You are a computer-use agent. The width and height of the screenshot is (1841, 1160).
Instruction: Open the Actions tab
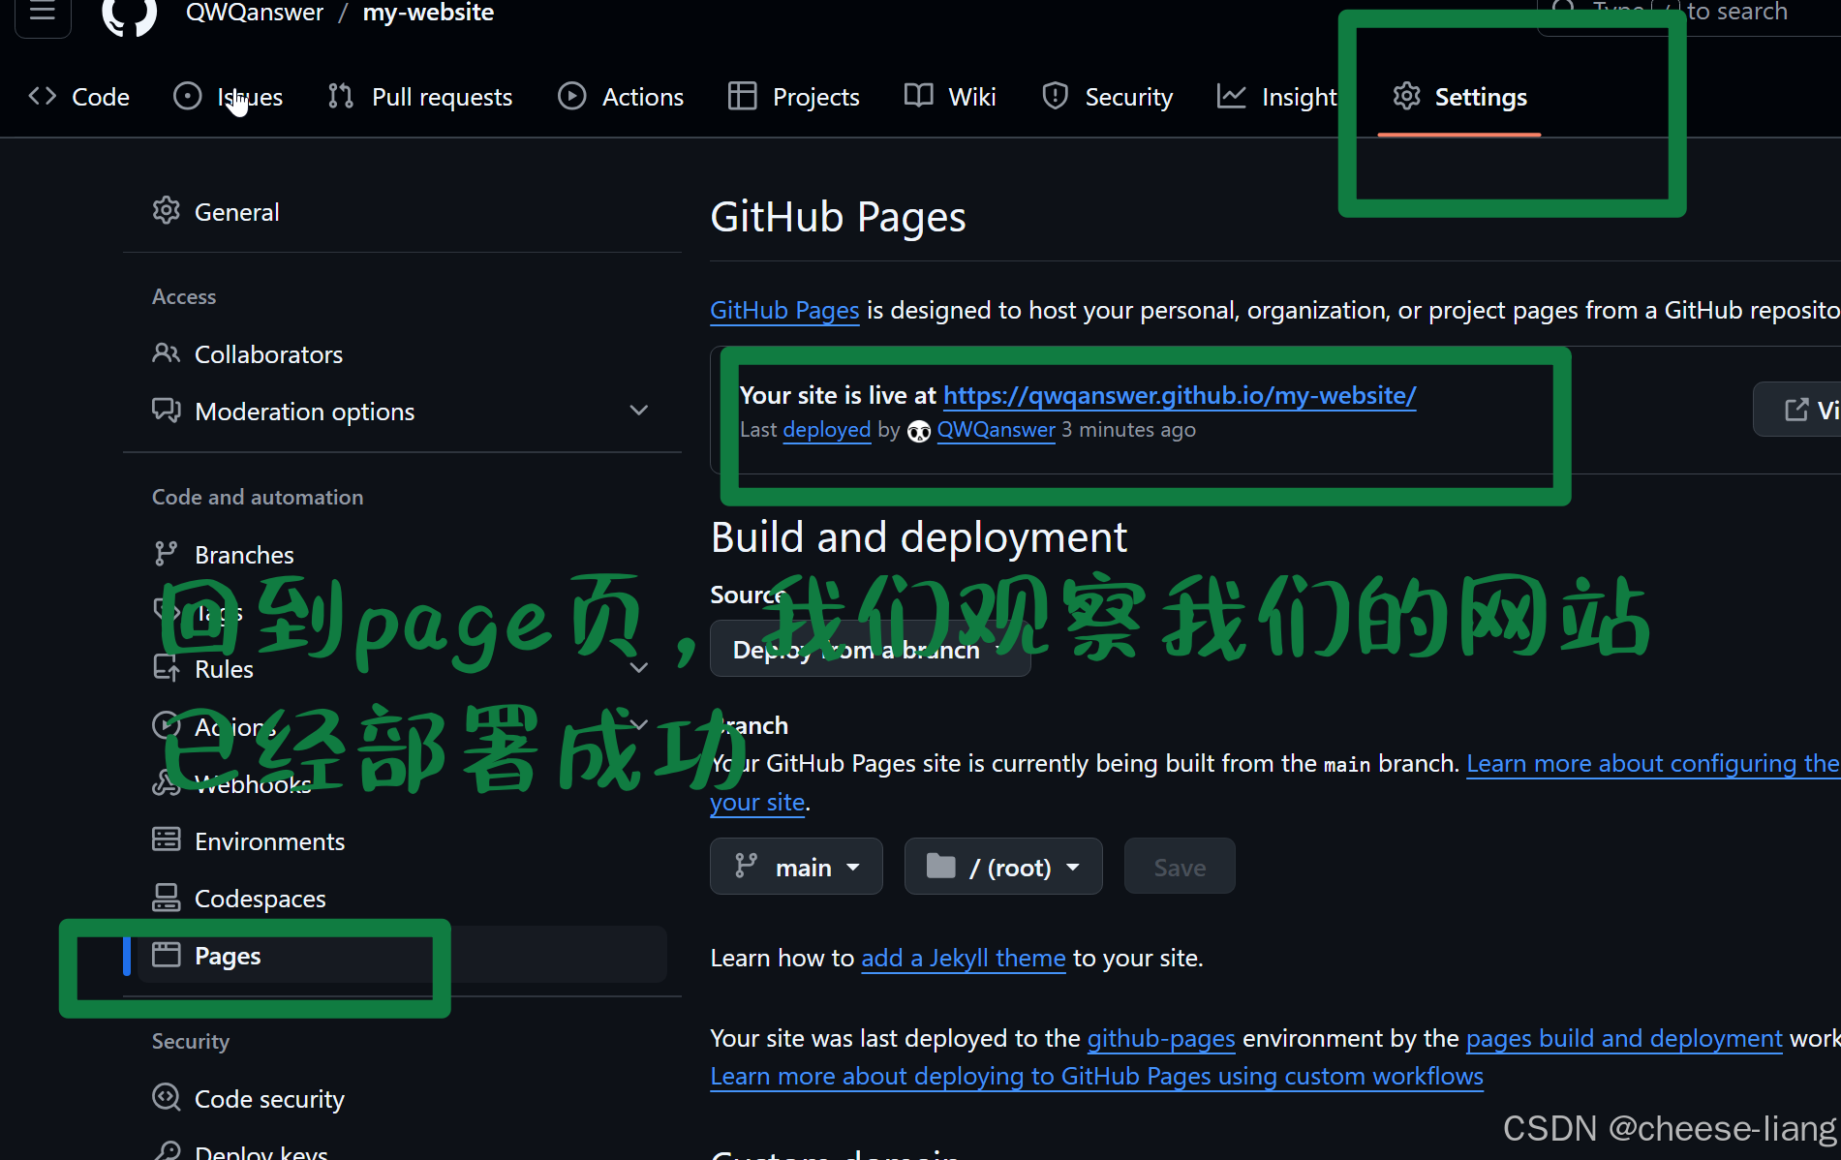coord(621,97)
